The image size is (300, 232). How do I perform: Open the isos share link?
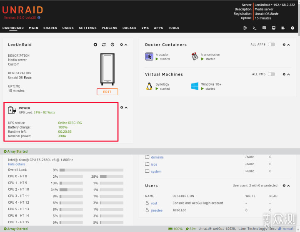point(154,164)
